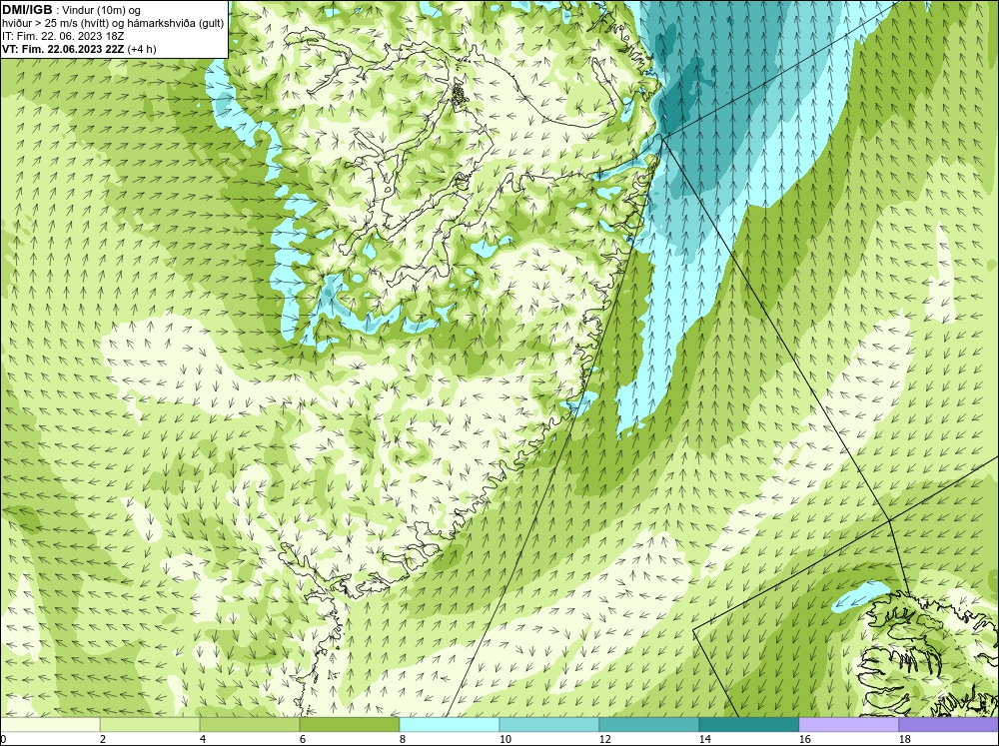Click the purple swatch above 18 m/s
The image size is (999, 746).
[949, 725]
